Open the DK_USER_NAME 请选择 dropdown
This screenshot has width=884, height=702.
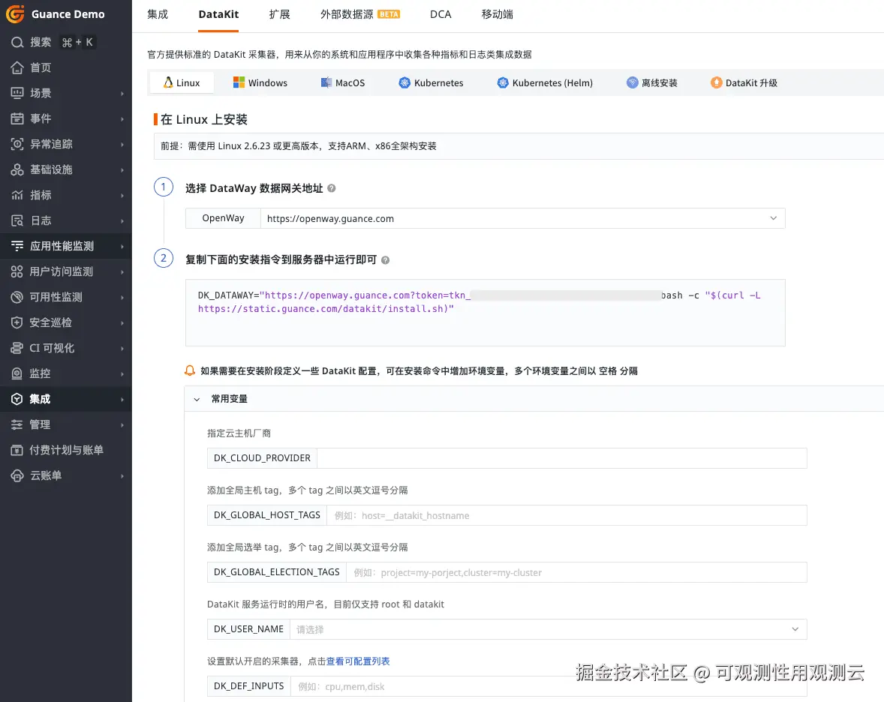pos(795,628)
